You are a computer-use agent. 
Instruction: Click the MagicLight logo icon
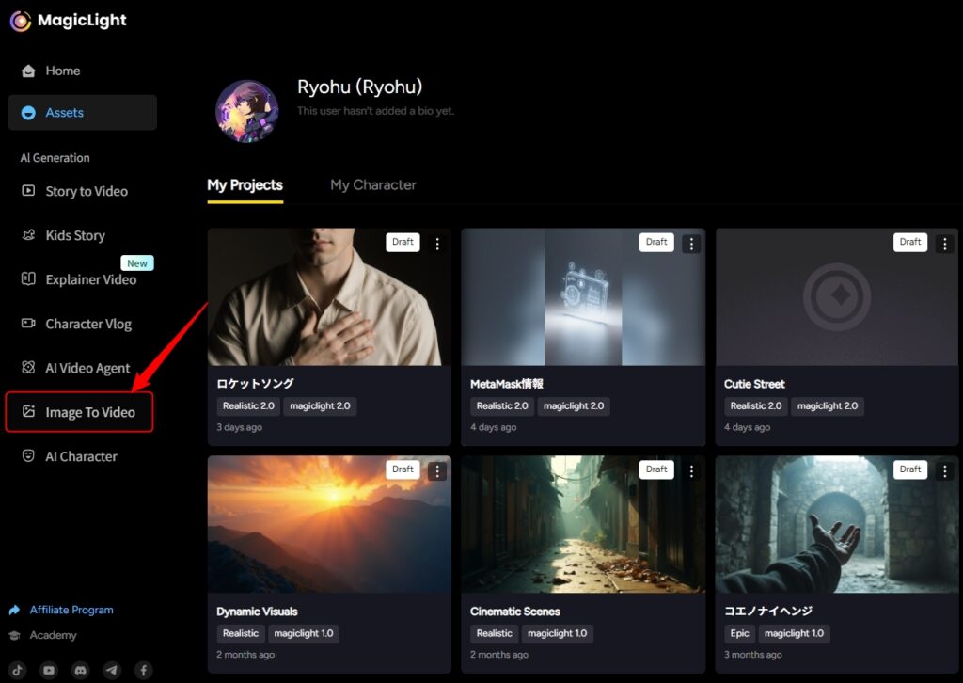pyautogui.click(x=20, y=21)
